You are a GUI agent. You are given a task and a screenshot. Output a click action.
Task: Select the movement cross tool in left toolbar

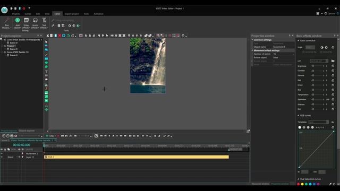tap(46, 110)
